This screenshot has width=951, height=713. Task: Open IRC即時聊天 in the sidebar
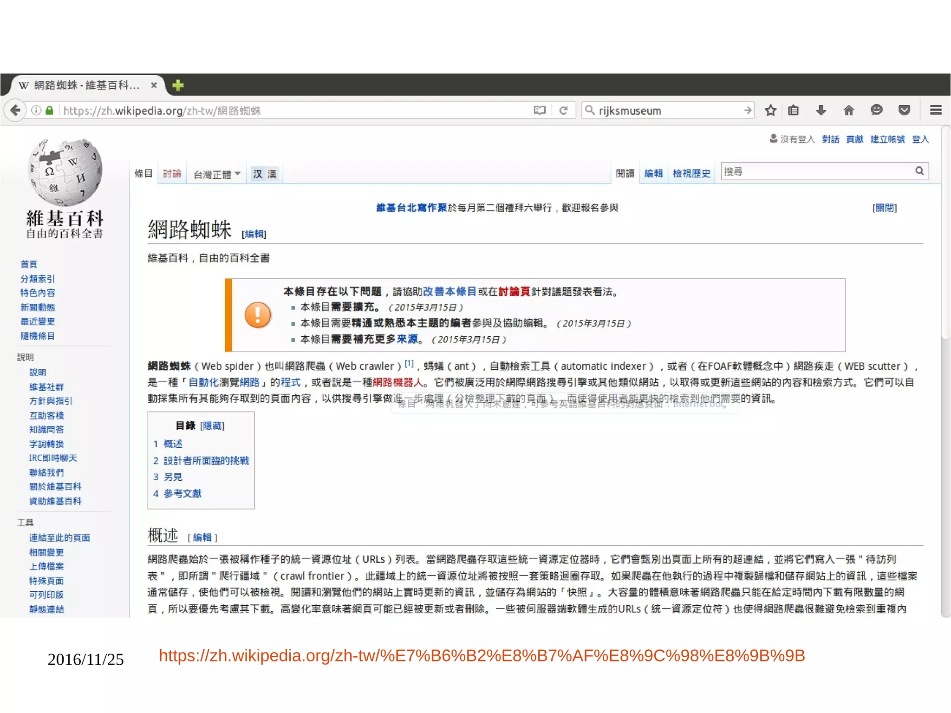[53, 458]
